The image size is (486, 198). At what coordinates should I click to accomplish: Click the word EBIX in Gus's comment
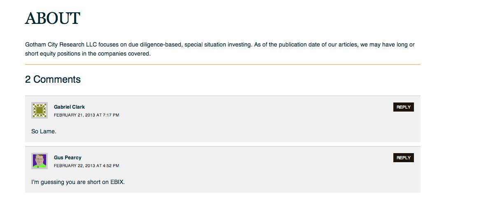click(x=117, y=182)
